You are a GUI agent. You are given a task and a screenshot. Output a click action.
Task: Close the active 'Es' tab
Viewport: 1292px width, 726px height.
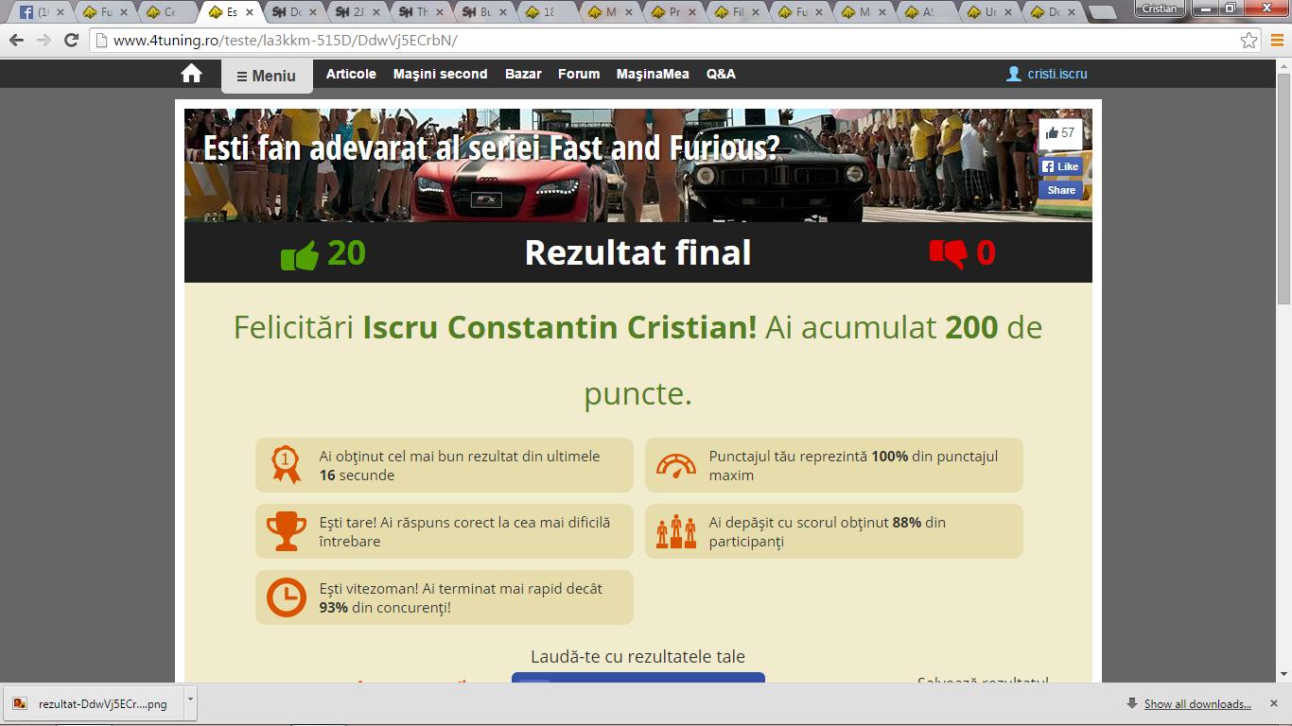coord(248,12)
